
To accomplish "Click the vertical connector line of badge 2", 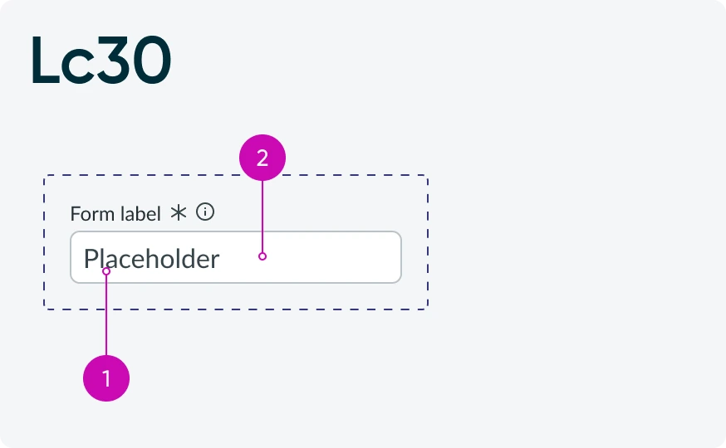I will tap(262, 217).
